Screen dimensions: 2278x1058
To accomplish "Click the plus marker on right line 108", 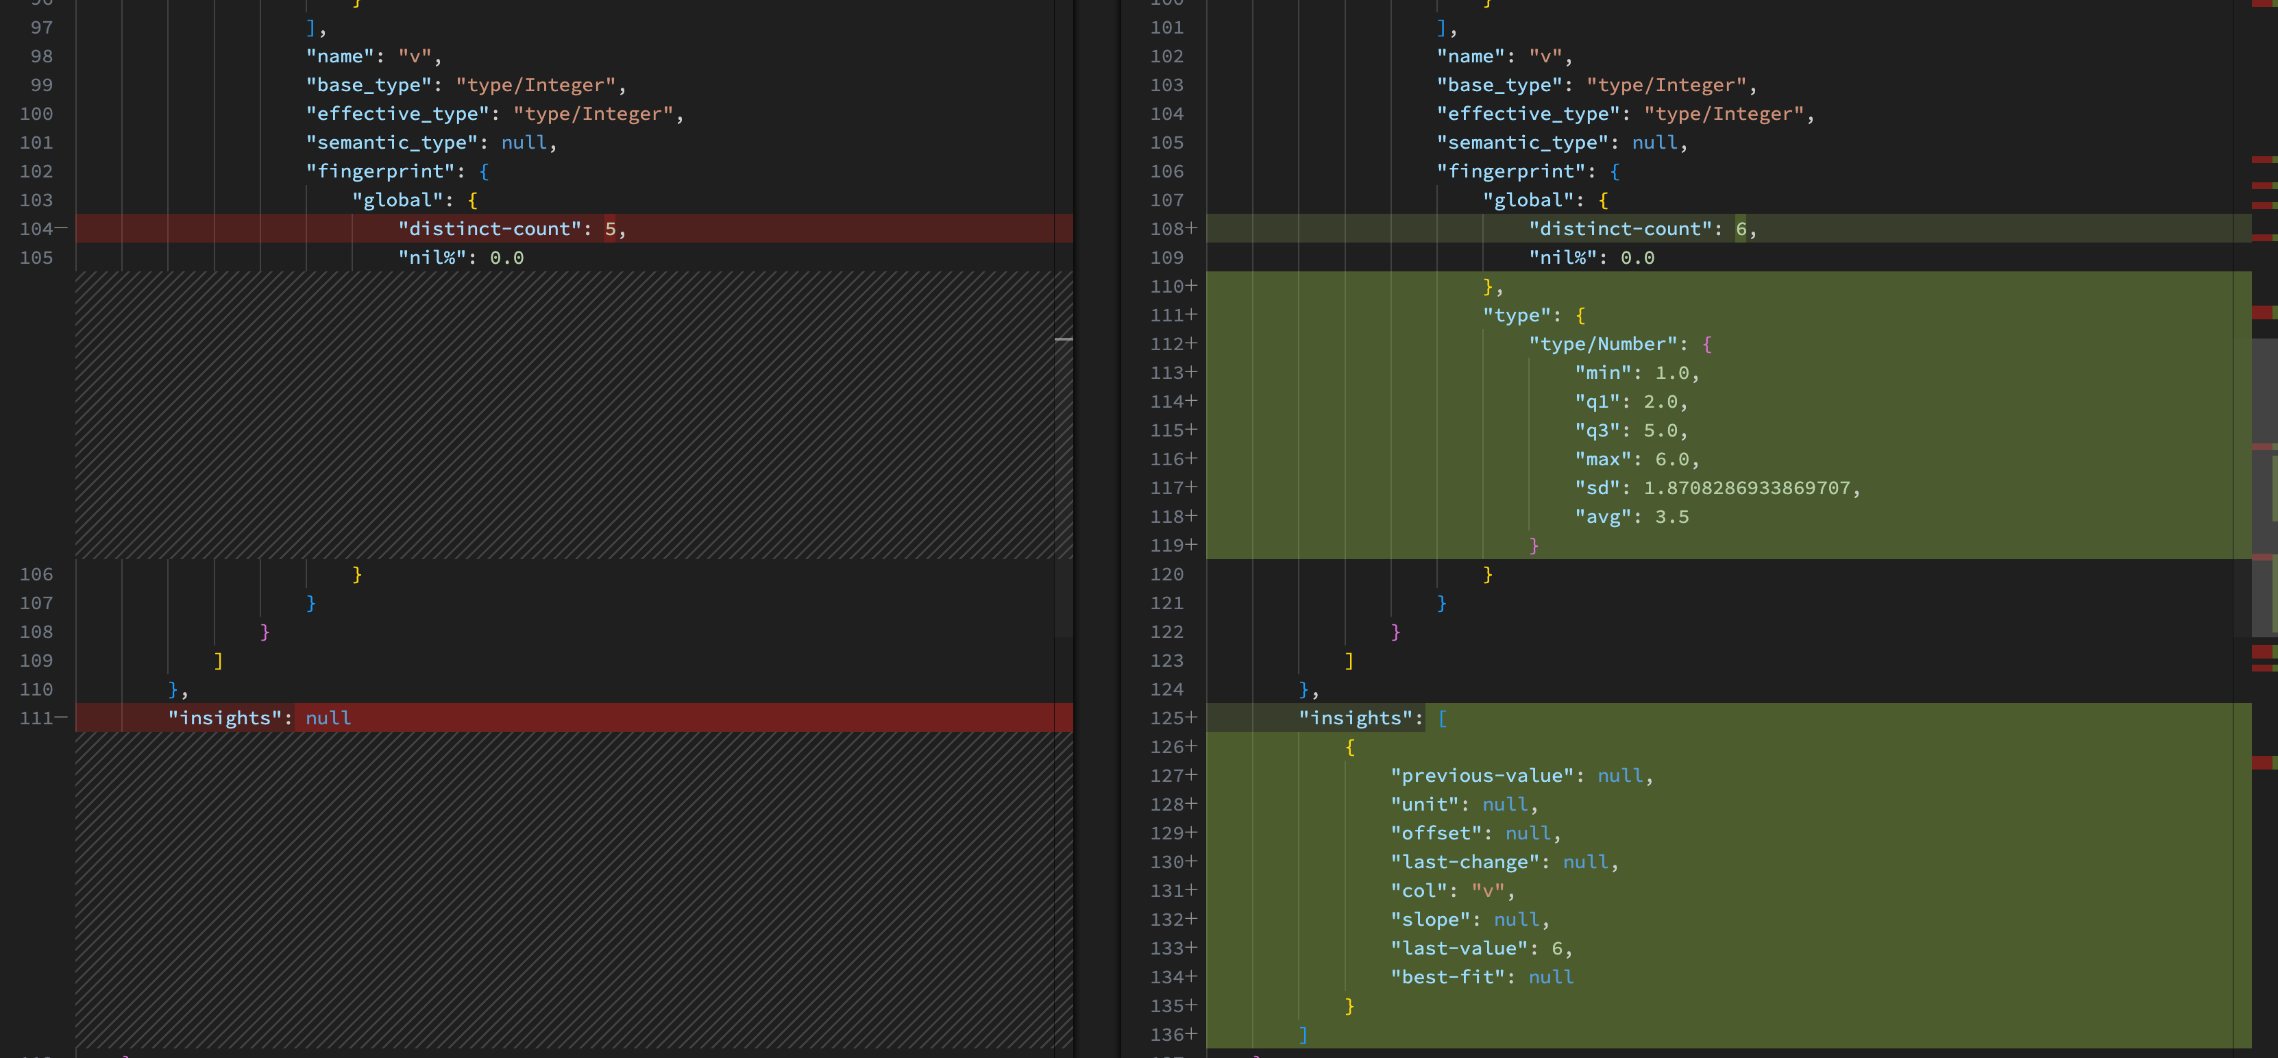I will click(x=1191, y=229).
